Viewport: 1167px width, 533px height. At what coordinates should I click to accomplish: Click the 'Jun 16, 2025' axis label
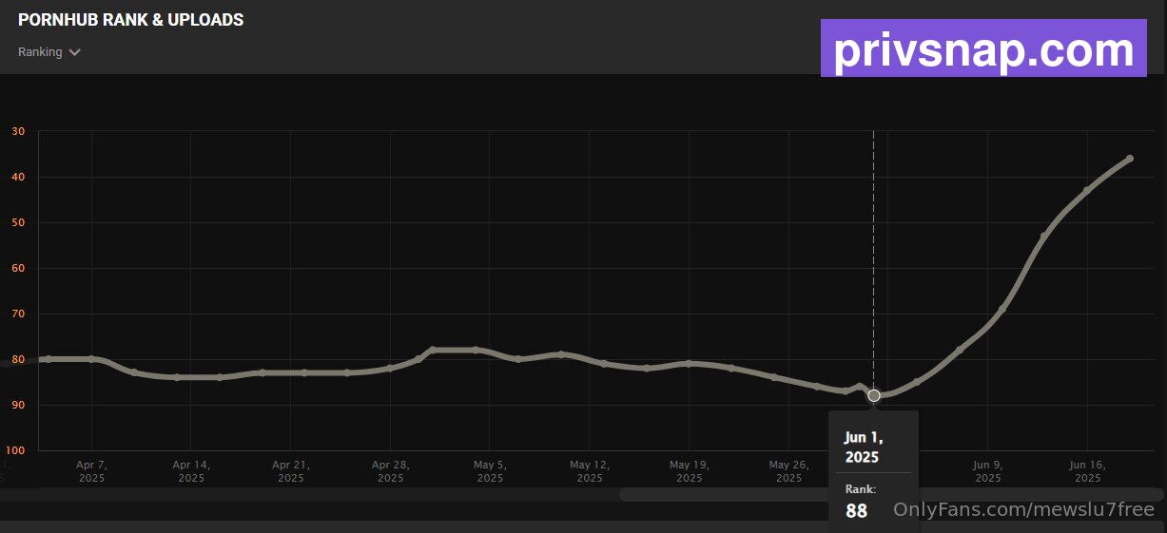[x=1087, y=471]
